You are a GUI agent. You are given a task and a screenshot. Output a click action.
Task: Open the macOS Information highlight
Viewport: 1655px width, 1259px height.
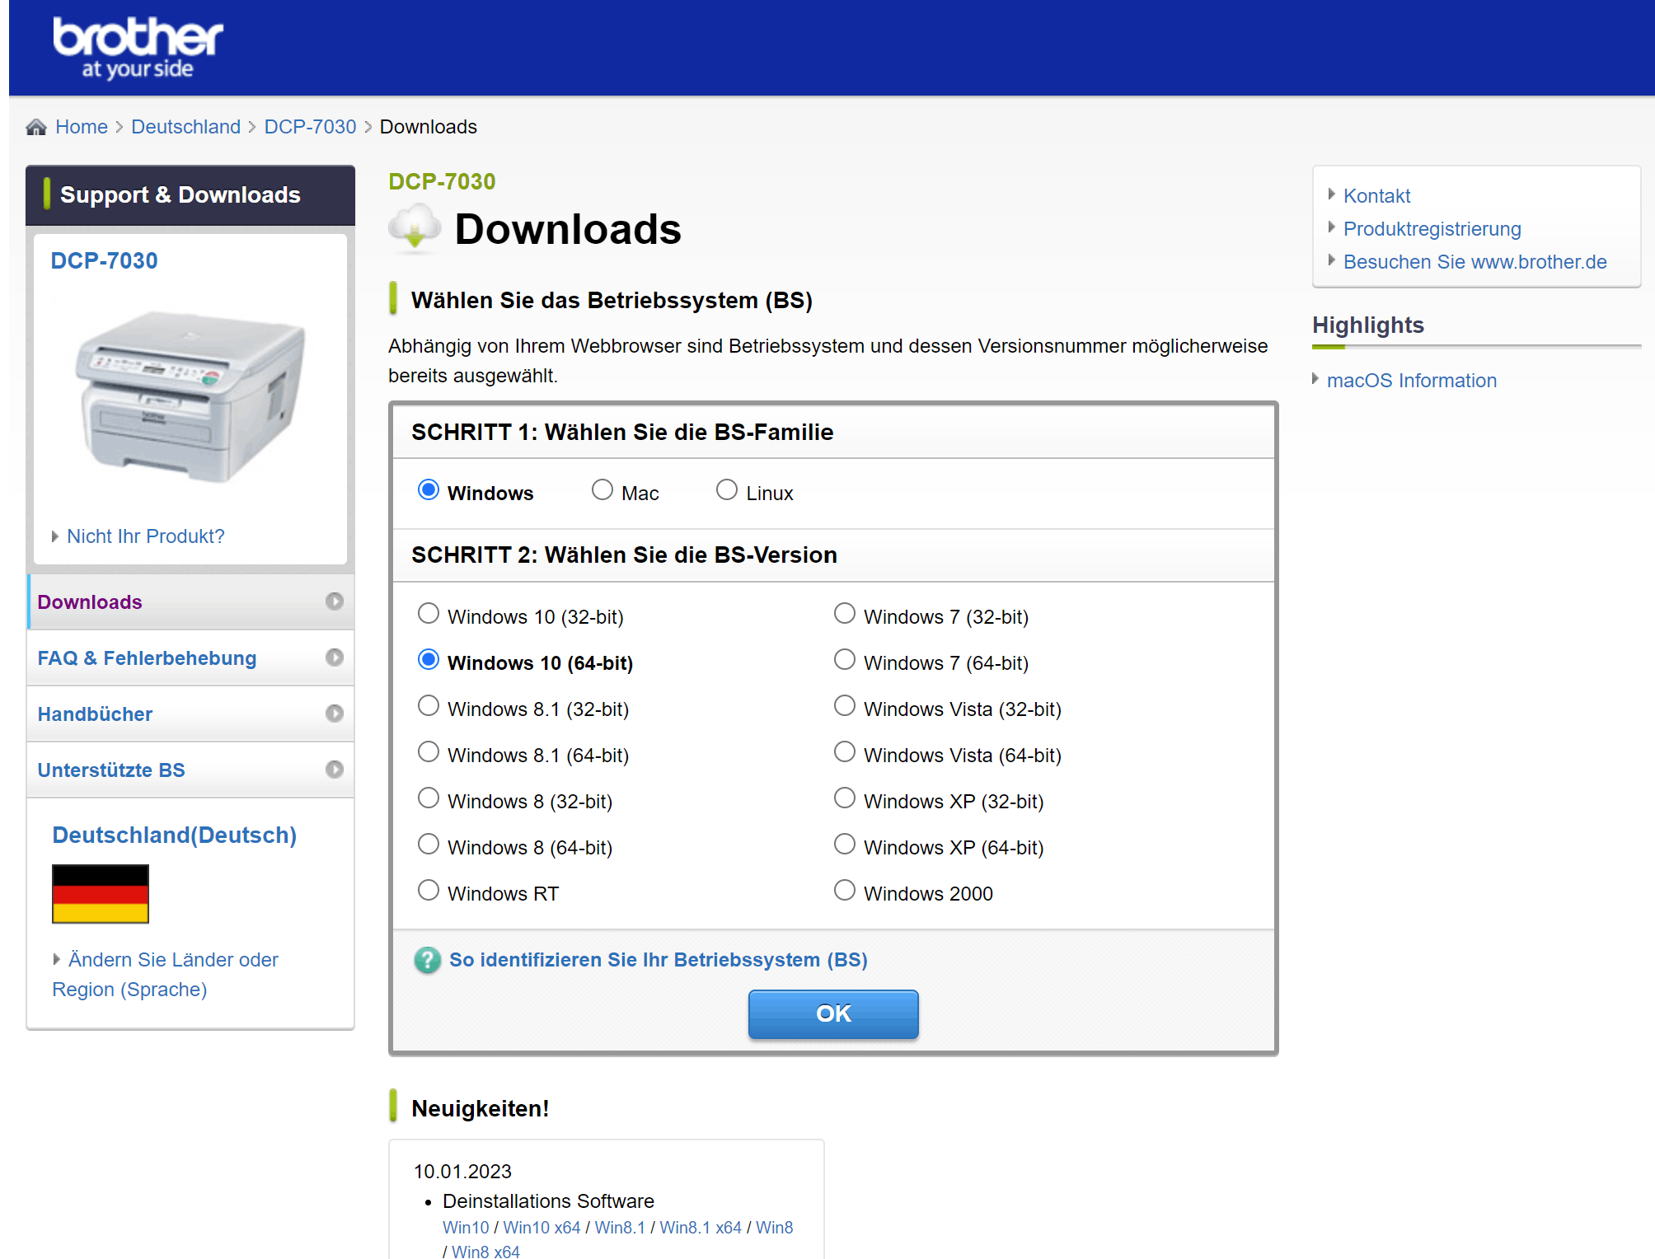click(x=1411, y=381)
